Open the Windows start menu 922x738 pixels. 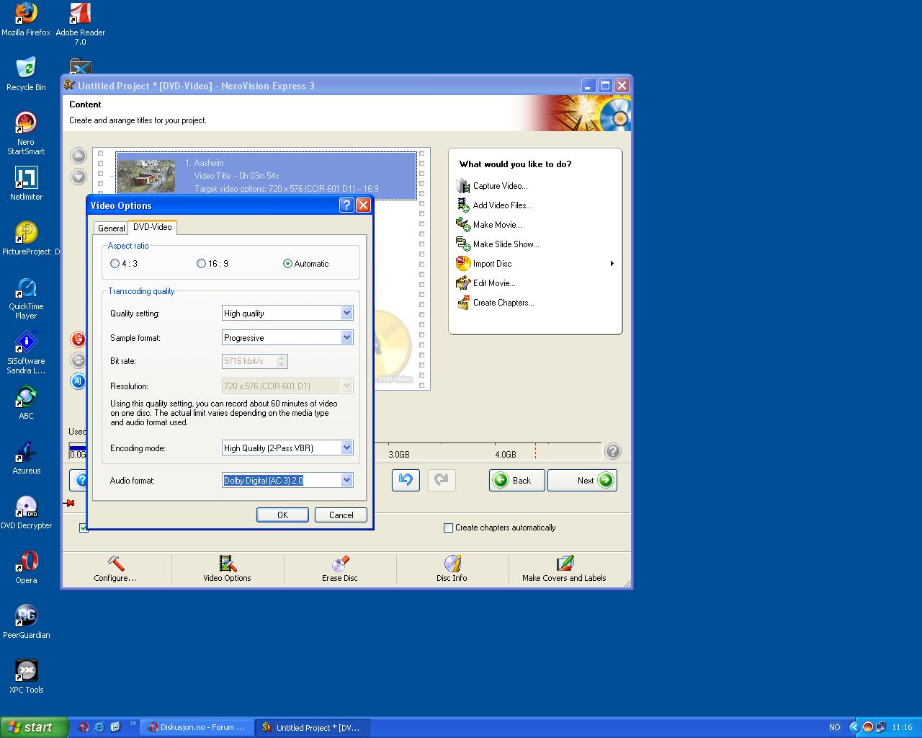[34, 727]
